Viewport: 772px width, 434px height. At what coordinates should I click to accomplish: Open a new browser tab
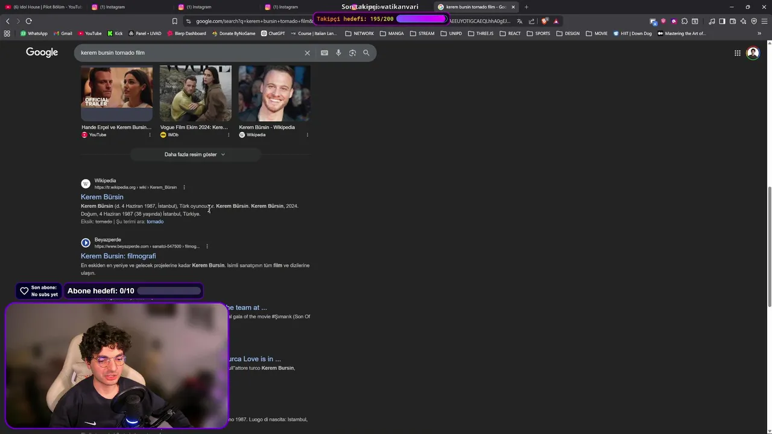[x=526, y=7]
